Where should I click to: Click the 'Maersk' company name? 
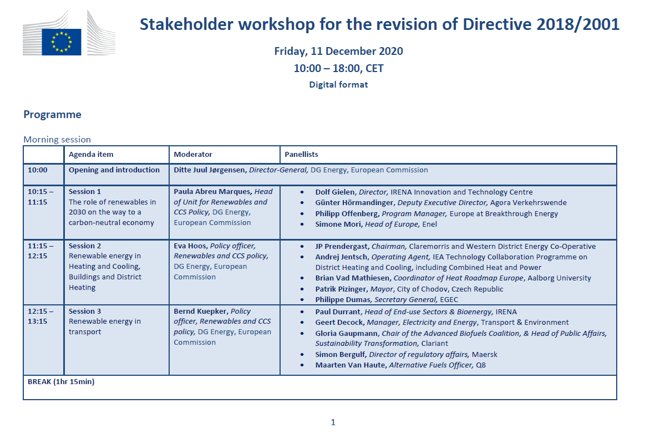(485, 355)
